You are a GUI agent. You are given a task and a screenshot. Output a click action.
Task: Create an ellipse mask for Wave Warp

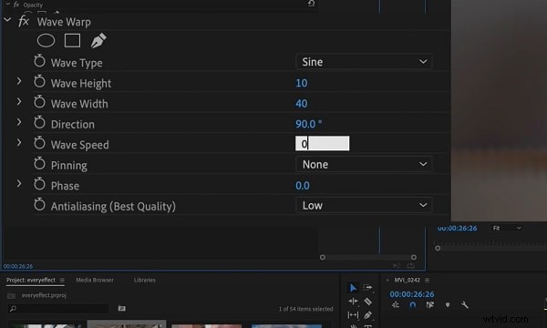(x=46, y=40)
